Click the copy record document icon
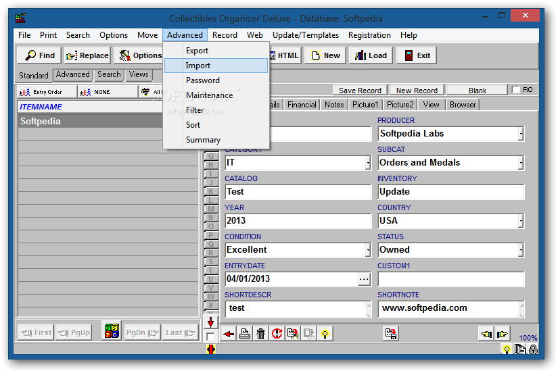Screen dimensions: 558x373 click(293, 334)
